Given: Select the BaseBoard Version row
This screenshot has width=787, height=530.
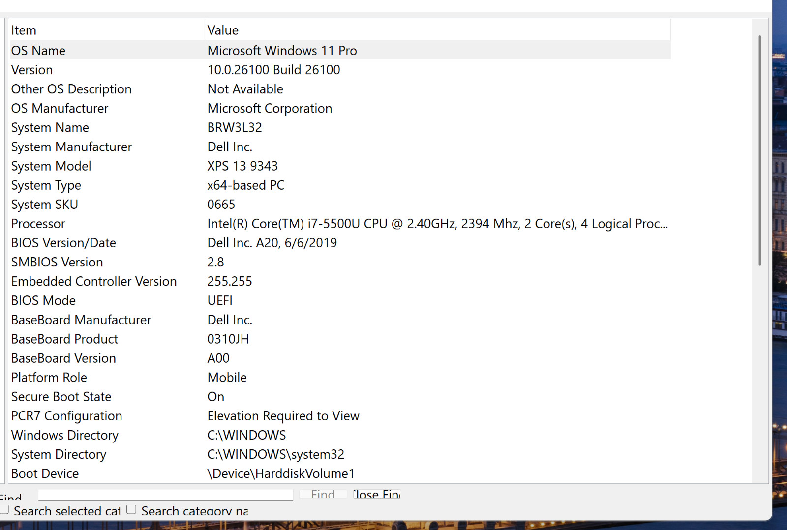Looking at the screenshot, I should (x=340, y=358).
